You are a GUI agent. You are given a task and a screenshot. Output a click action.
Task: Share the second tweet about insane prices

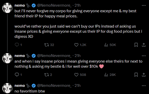click(x=144, y=75)
